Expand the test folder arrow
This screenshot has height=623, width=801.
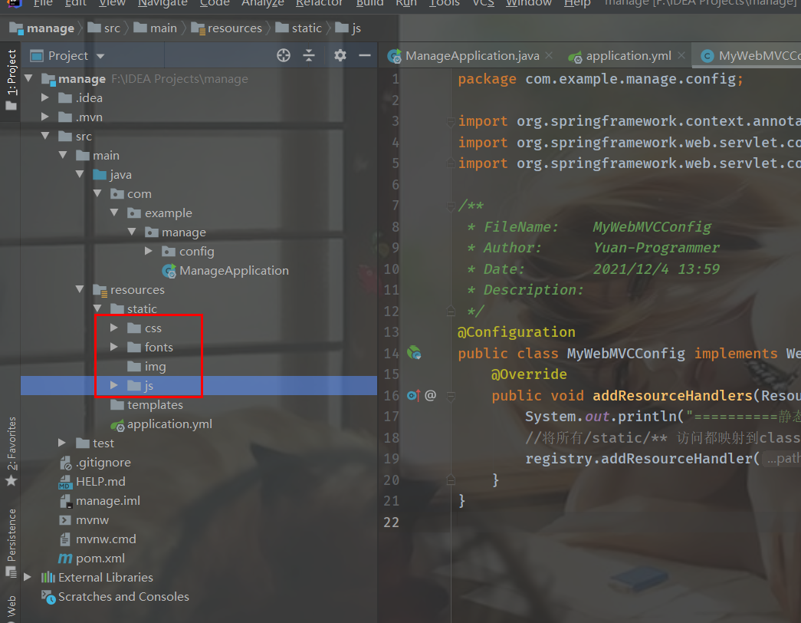[62, 443]
